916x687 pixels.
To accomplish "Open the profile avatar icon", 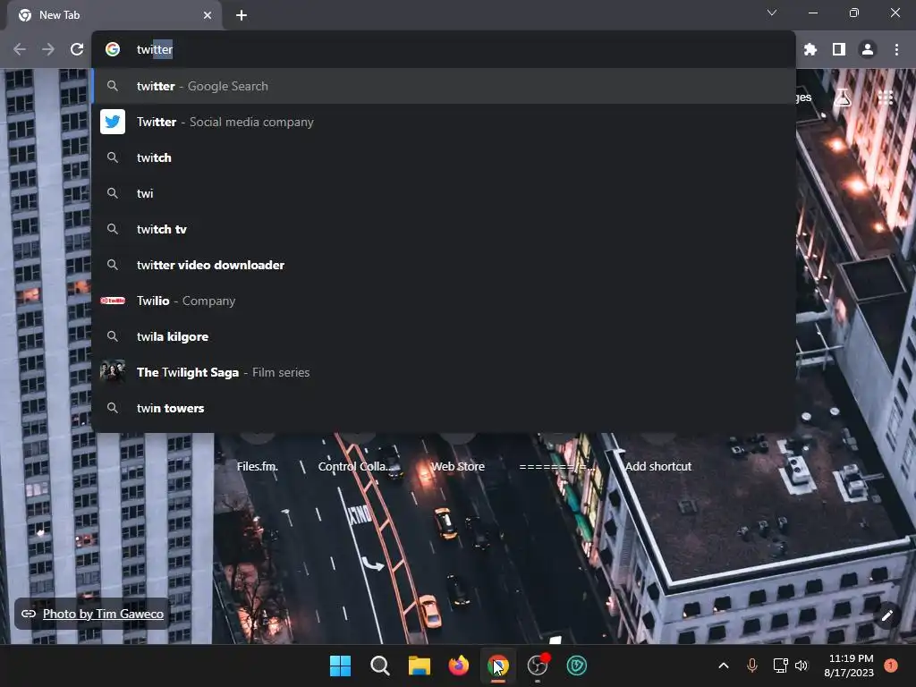I will [868, 50].
